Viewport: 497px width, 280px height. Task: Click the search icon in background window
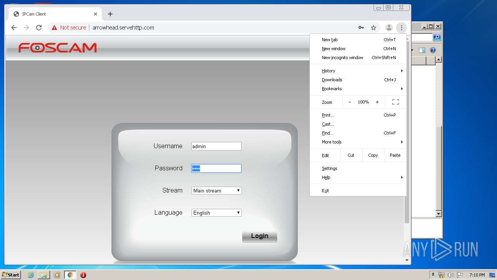(x=437, y=37)
